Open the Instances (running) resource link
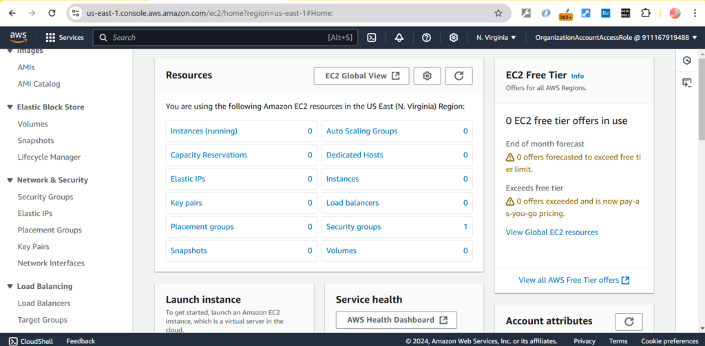The width and height of the screenshot is (705, 346). point(204,131)
